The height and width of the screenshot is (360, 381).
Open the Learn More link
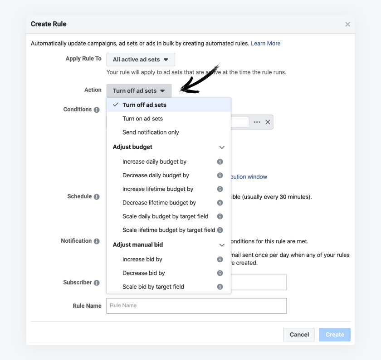[x=265, y=44]
